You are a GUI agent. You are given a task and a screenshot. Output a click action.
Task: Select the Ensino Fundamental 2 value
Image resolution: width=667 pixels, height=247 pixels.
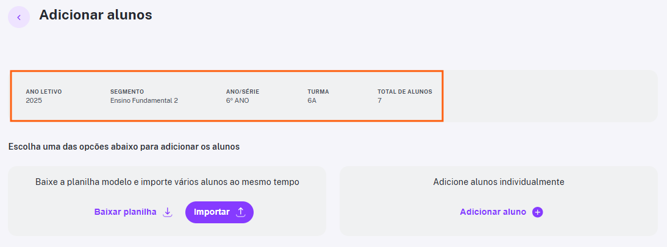coord(144,101)
